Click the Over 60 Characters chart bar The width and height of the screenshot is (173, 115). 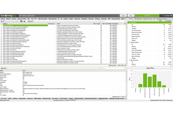(145, 80)
